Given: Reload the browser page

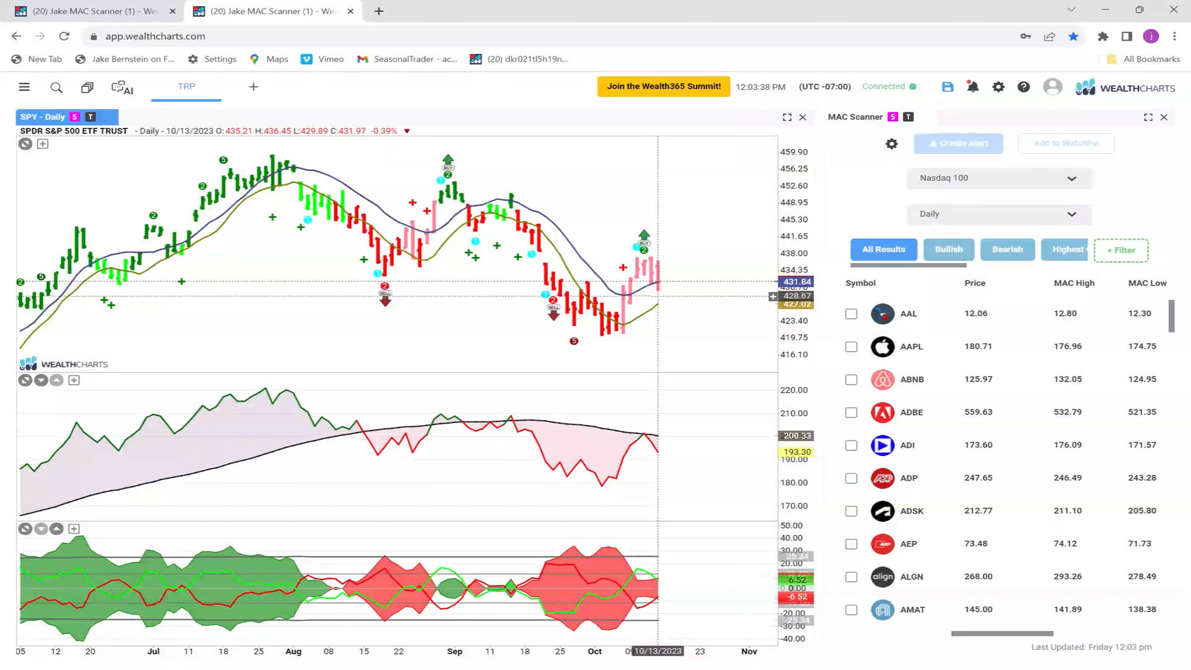Looking at the screenshot, I should [x=64, y=36].
